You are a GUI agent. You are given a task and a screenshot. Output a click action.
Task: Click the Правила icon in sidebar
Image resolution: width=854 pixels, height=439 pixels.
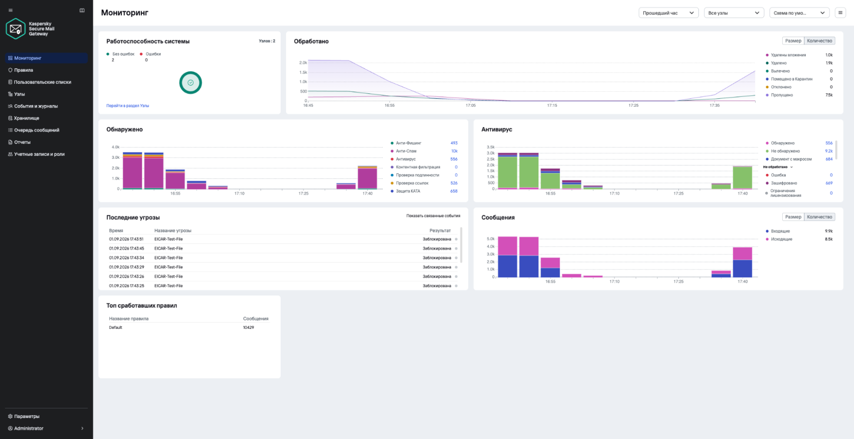(10, 70)
